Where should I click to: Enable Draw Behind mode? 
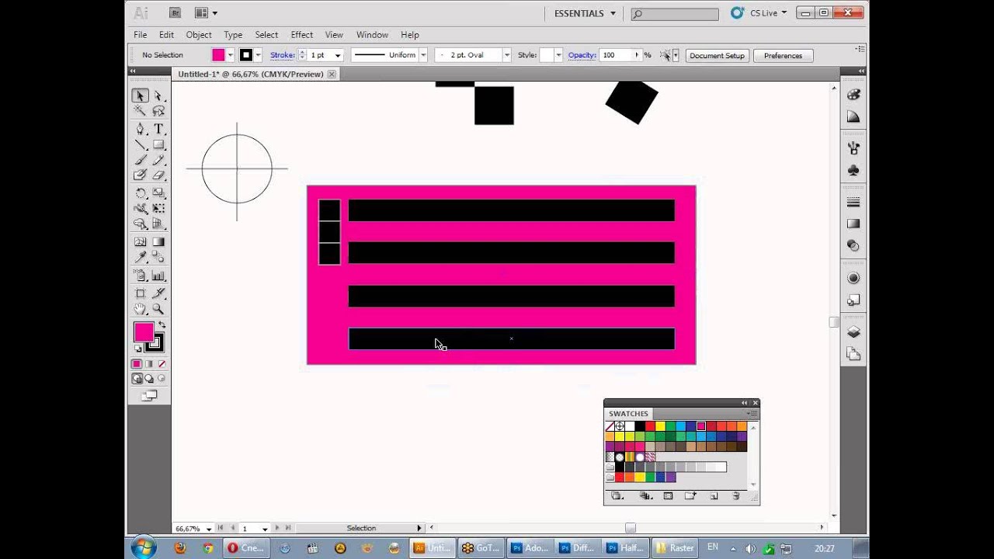pos(149,379)
